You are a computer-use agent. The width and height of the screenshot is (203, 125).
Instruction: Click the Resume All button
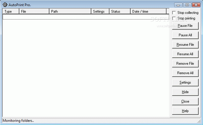185,54
